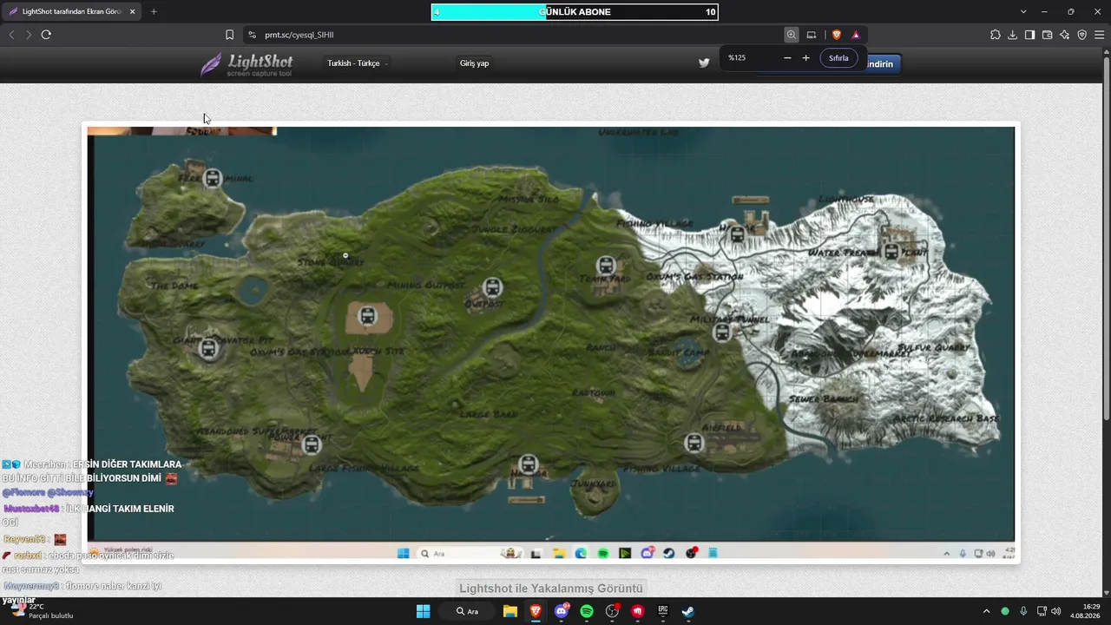Open the clock showing 16:29

click(x=1085, y=611)
